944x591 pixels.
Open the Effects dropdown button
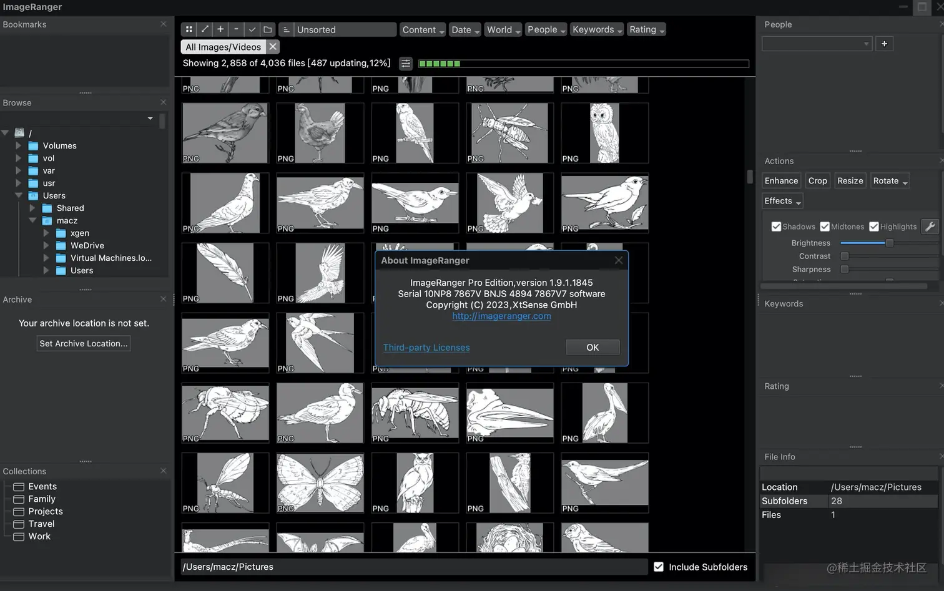click(782, 201)
